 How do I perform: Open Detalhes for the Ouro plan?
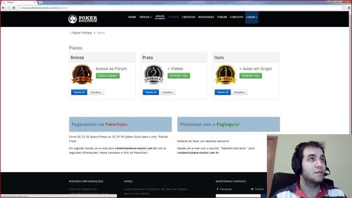pos(240,92)
